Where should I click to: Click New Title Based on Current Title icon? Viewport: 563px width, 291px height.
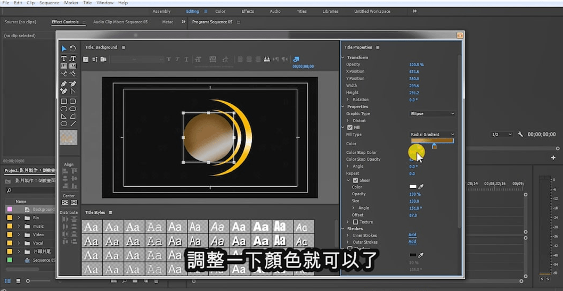tap(86, 60)
